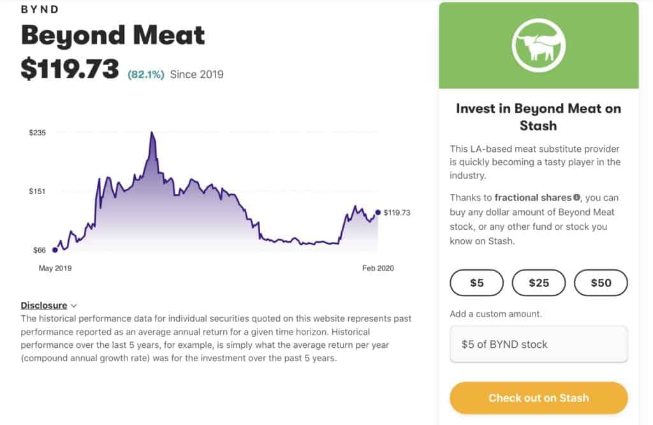Open the fractional shares info icon
This screenshot has height=425, width=653.
pyautogui.click(x=576, y=197)
